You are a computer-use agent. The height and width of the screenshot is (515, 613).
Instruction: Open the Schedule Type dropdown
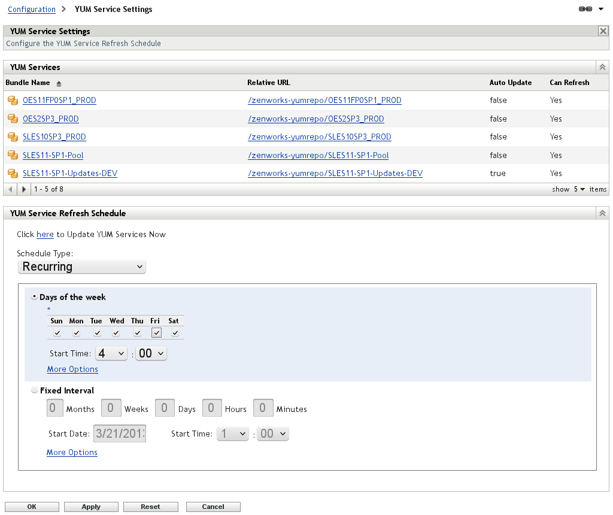point(82,266)
